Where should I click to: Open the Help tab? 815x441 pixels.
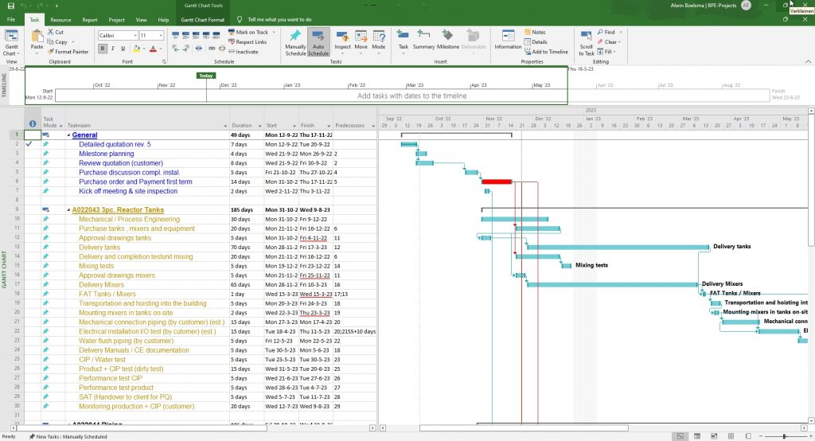coord(163,20)
